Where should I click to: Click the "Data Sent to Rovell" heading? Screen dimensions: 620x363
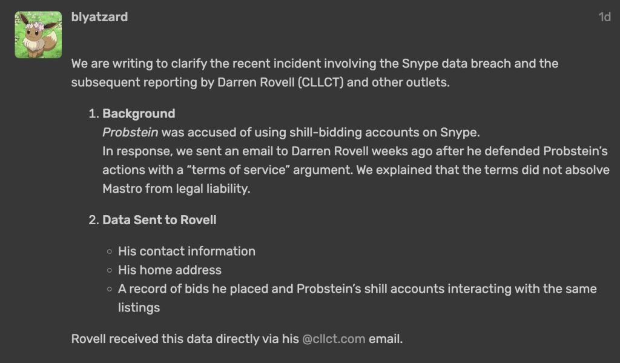[159, 220]
